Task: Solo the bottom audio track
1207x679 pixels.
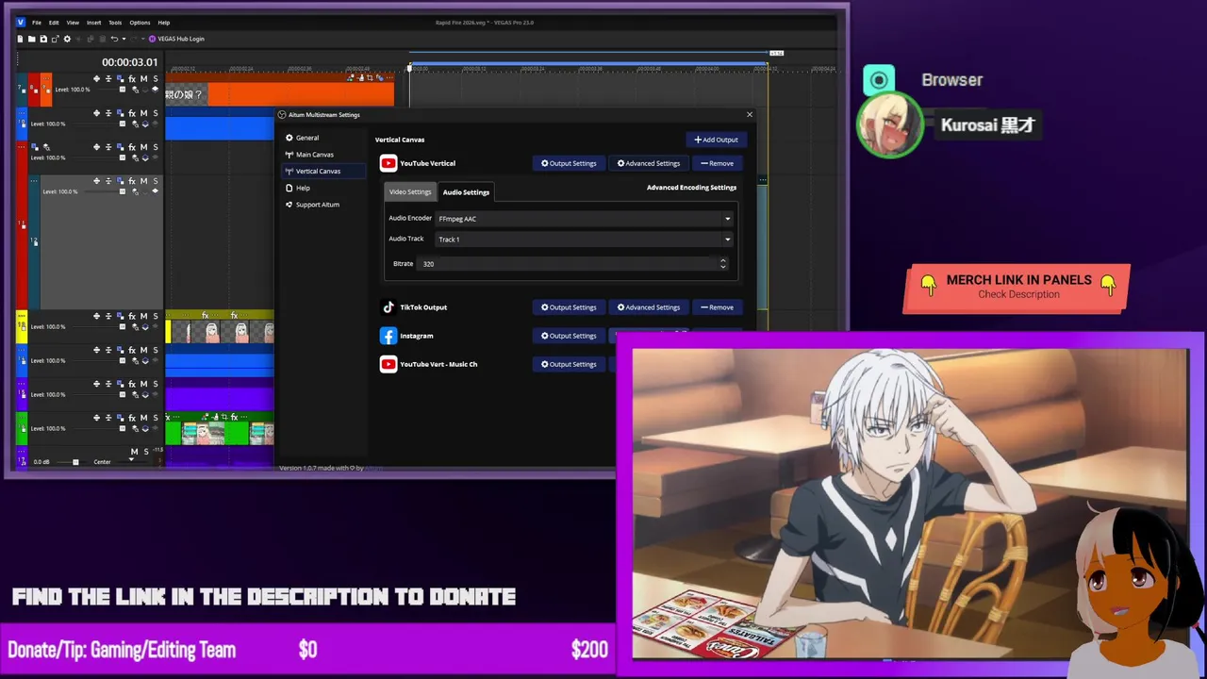Action: pyautogui.click(x=146, y=452)
